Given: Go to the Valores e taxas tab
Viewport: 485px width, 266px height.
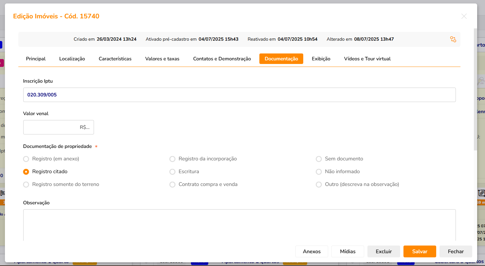Looking at the screenshot, I should click(x=162, y=59).
